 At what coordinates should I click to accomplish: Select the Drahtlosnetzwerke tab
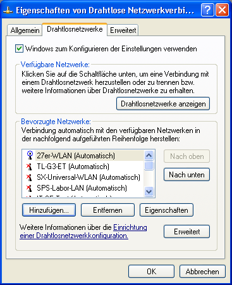(x=75, y=29)
